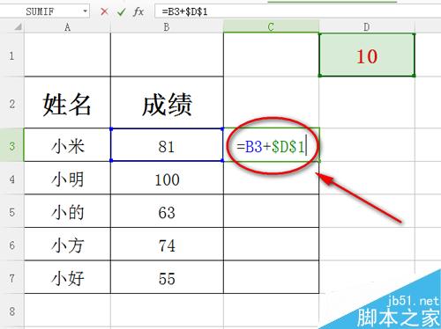Select row 5 header

(x=11, y=211)
